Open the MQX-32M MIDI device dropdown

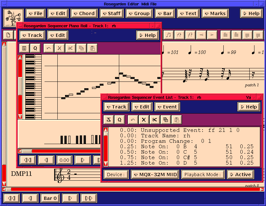pyautogui.click(x=155, y=175)
